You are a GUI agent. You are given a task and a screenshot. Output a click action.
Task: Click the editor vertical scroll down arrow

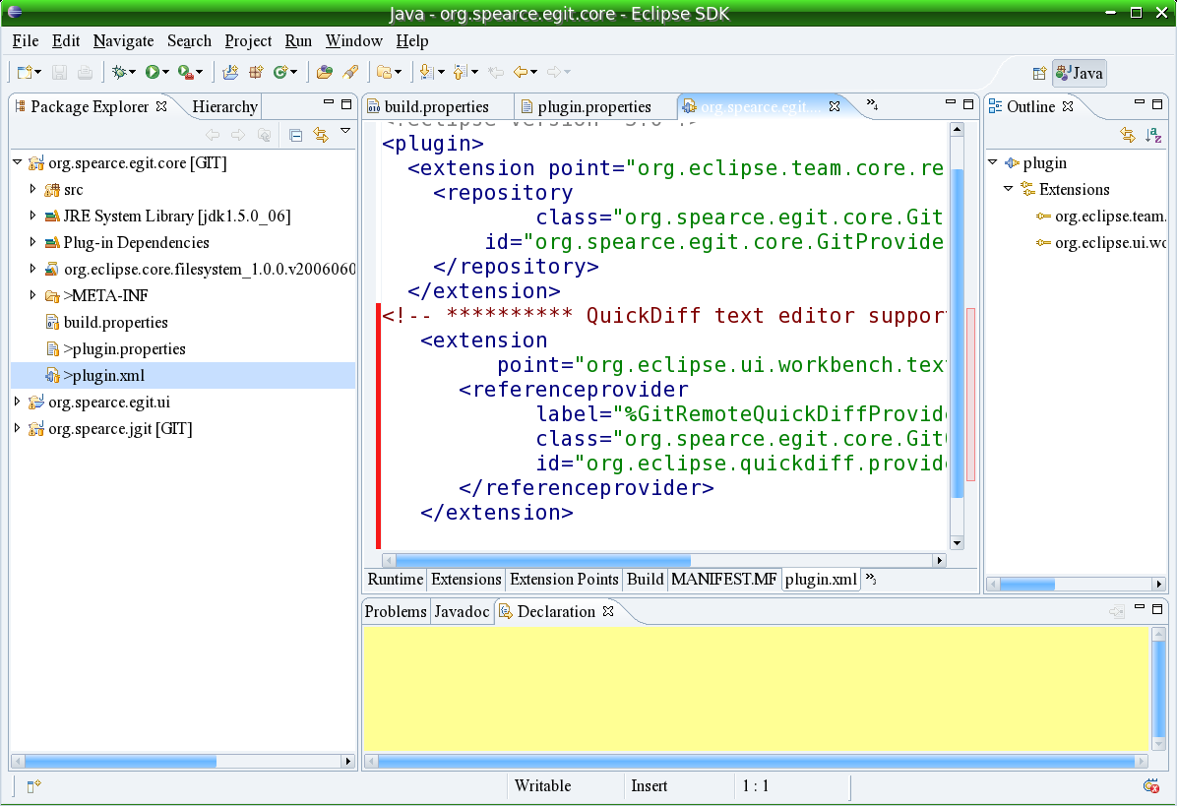tap(957, 542)
